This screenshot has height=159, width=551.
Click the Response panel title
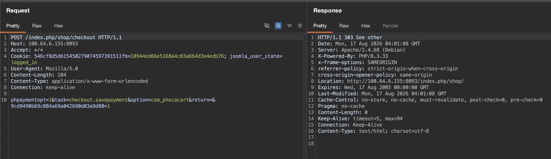(x=328, y=11)
